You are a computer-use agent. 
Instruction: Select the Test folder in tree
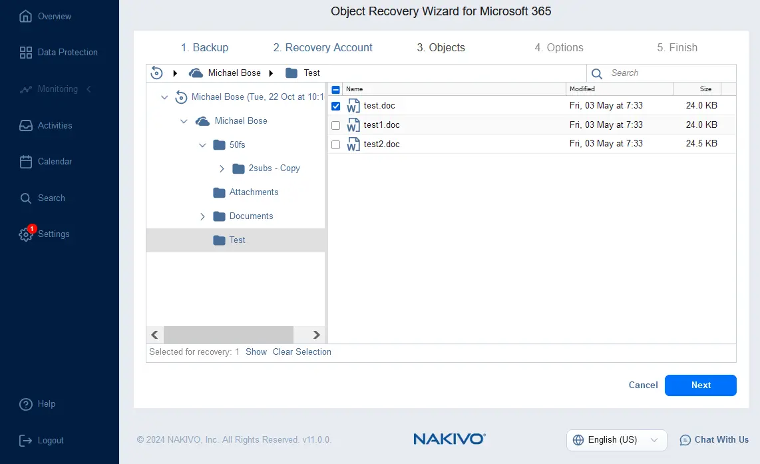(x=236, y=240)
